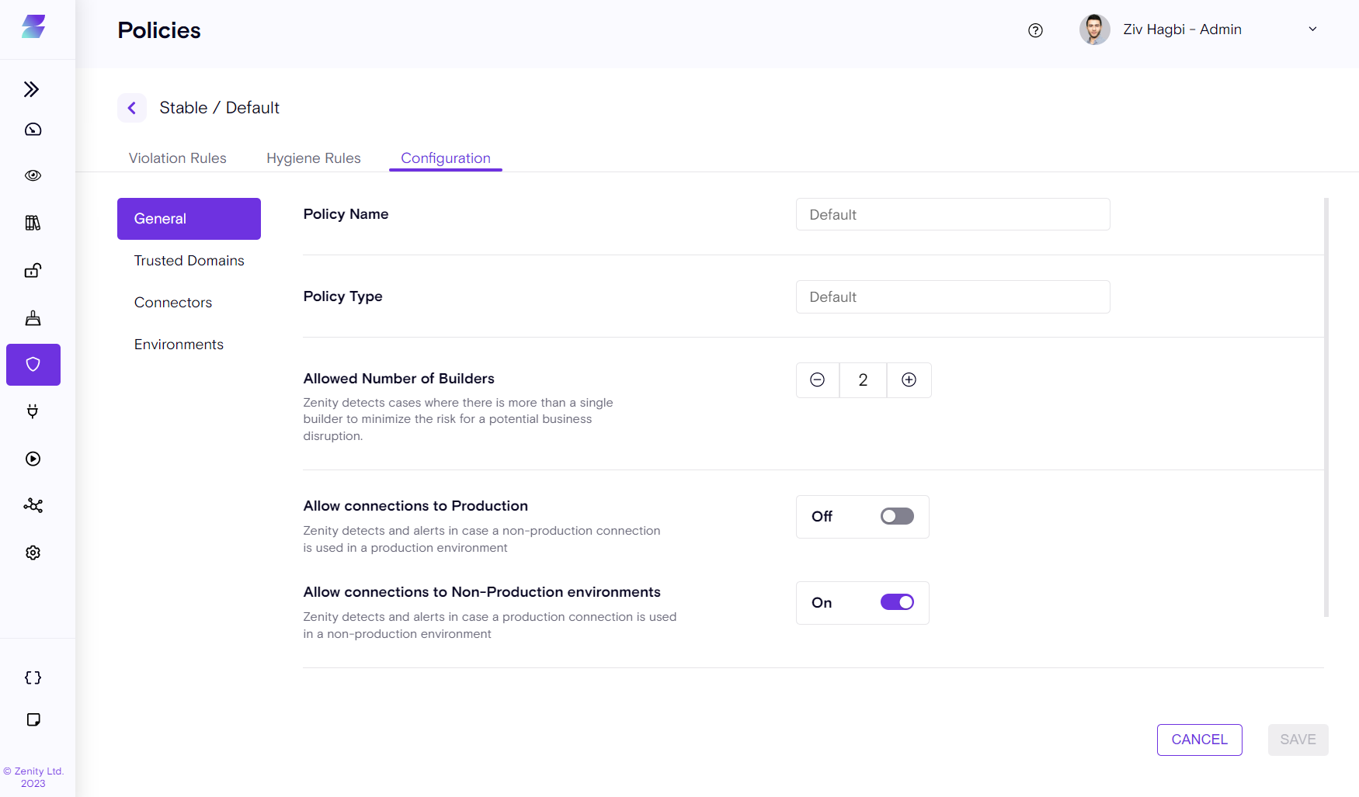Expand the sidebar with double chevron icon
The height and width of the screenshot is (797, 1359).
[32, 89]
